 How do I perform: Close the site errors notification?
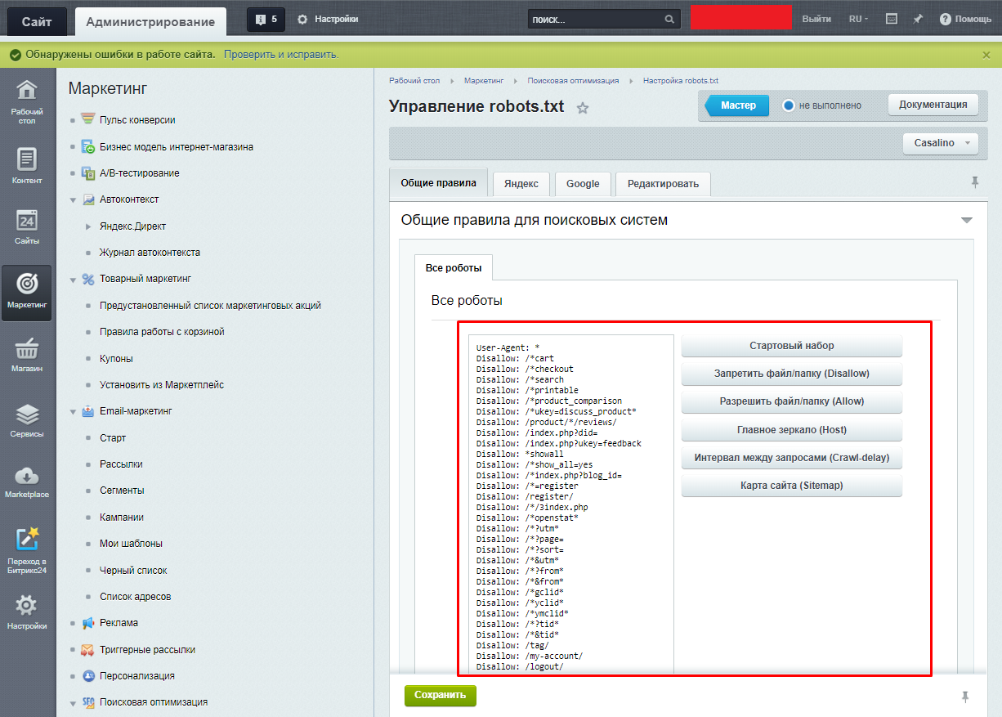(x=986, y=55)
